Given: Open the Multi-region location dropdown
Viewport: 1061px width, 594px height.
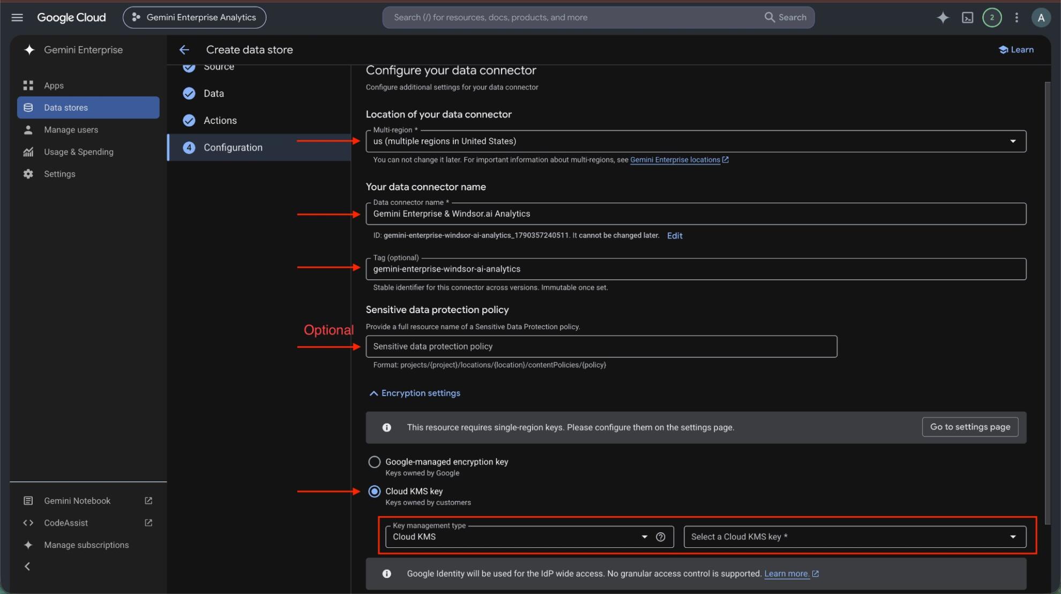Looking at the screenshot, I should [696, 141].
